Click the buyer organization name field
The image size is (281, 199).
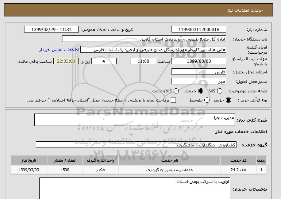click(x=144, y=39)
